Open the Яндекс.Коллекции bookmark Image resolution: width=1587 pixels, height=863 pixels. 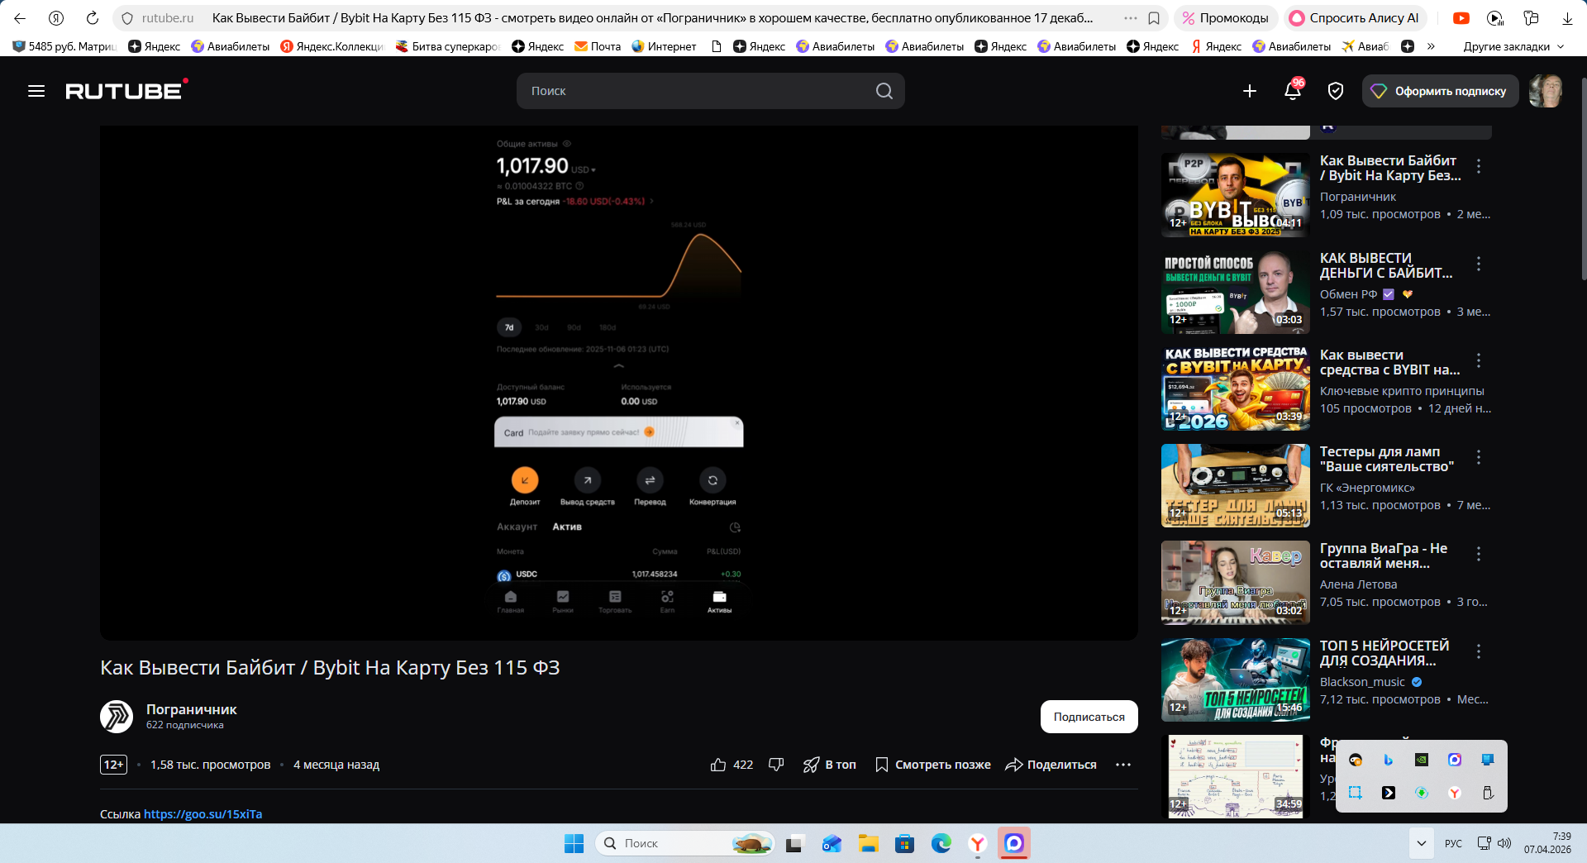pos(332,46)
